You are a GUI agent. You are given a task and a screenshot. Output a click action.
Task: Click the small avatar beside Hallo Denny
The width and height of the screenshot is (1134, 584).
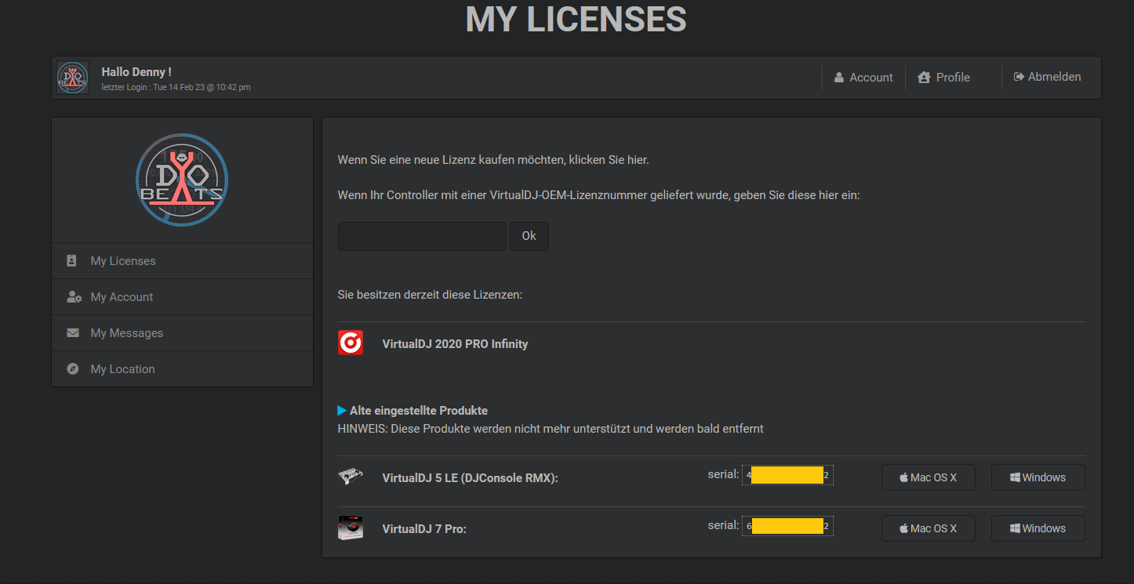click(x=73, y=78)
